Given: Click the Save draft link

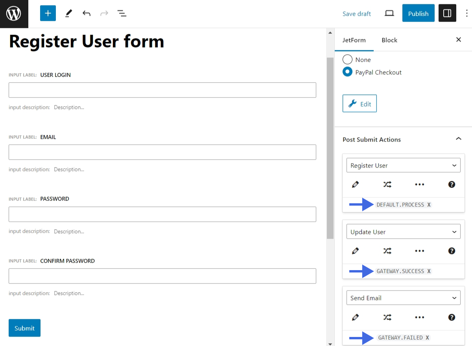Looking at the screenshot, I should coord(356,13).
